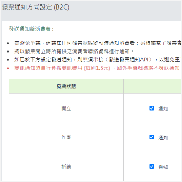Click the 通知 label in 折讓 row
Image resolution: width=182 pixels, height=182 pixels.
(x=163, y=167)
